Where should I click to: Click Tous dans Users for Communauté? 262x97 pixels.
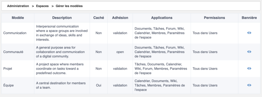[205, 52]
